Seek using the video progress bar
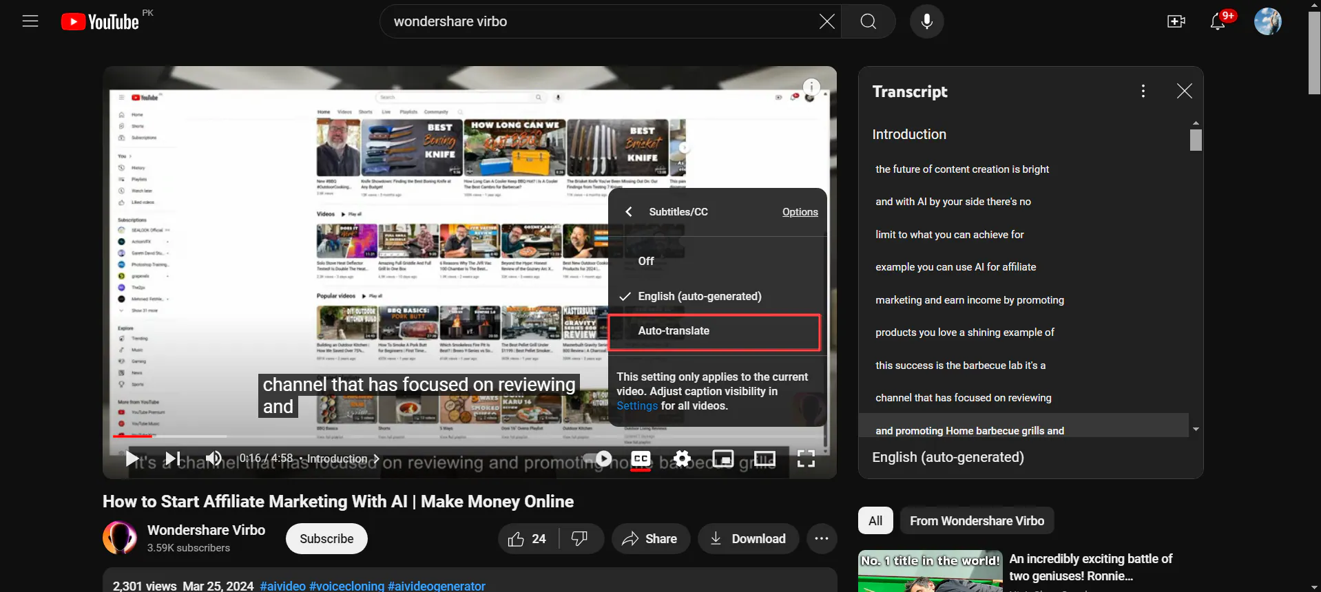 tap(470, 436)
